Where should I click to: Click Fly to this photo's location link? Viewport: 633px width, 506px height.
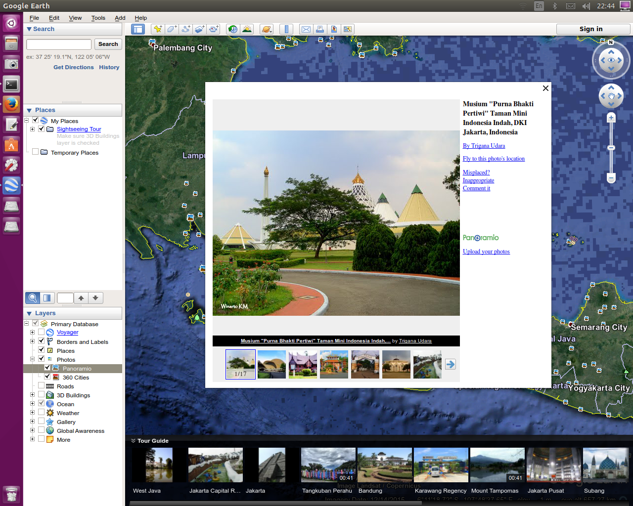point(494,159)
